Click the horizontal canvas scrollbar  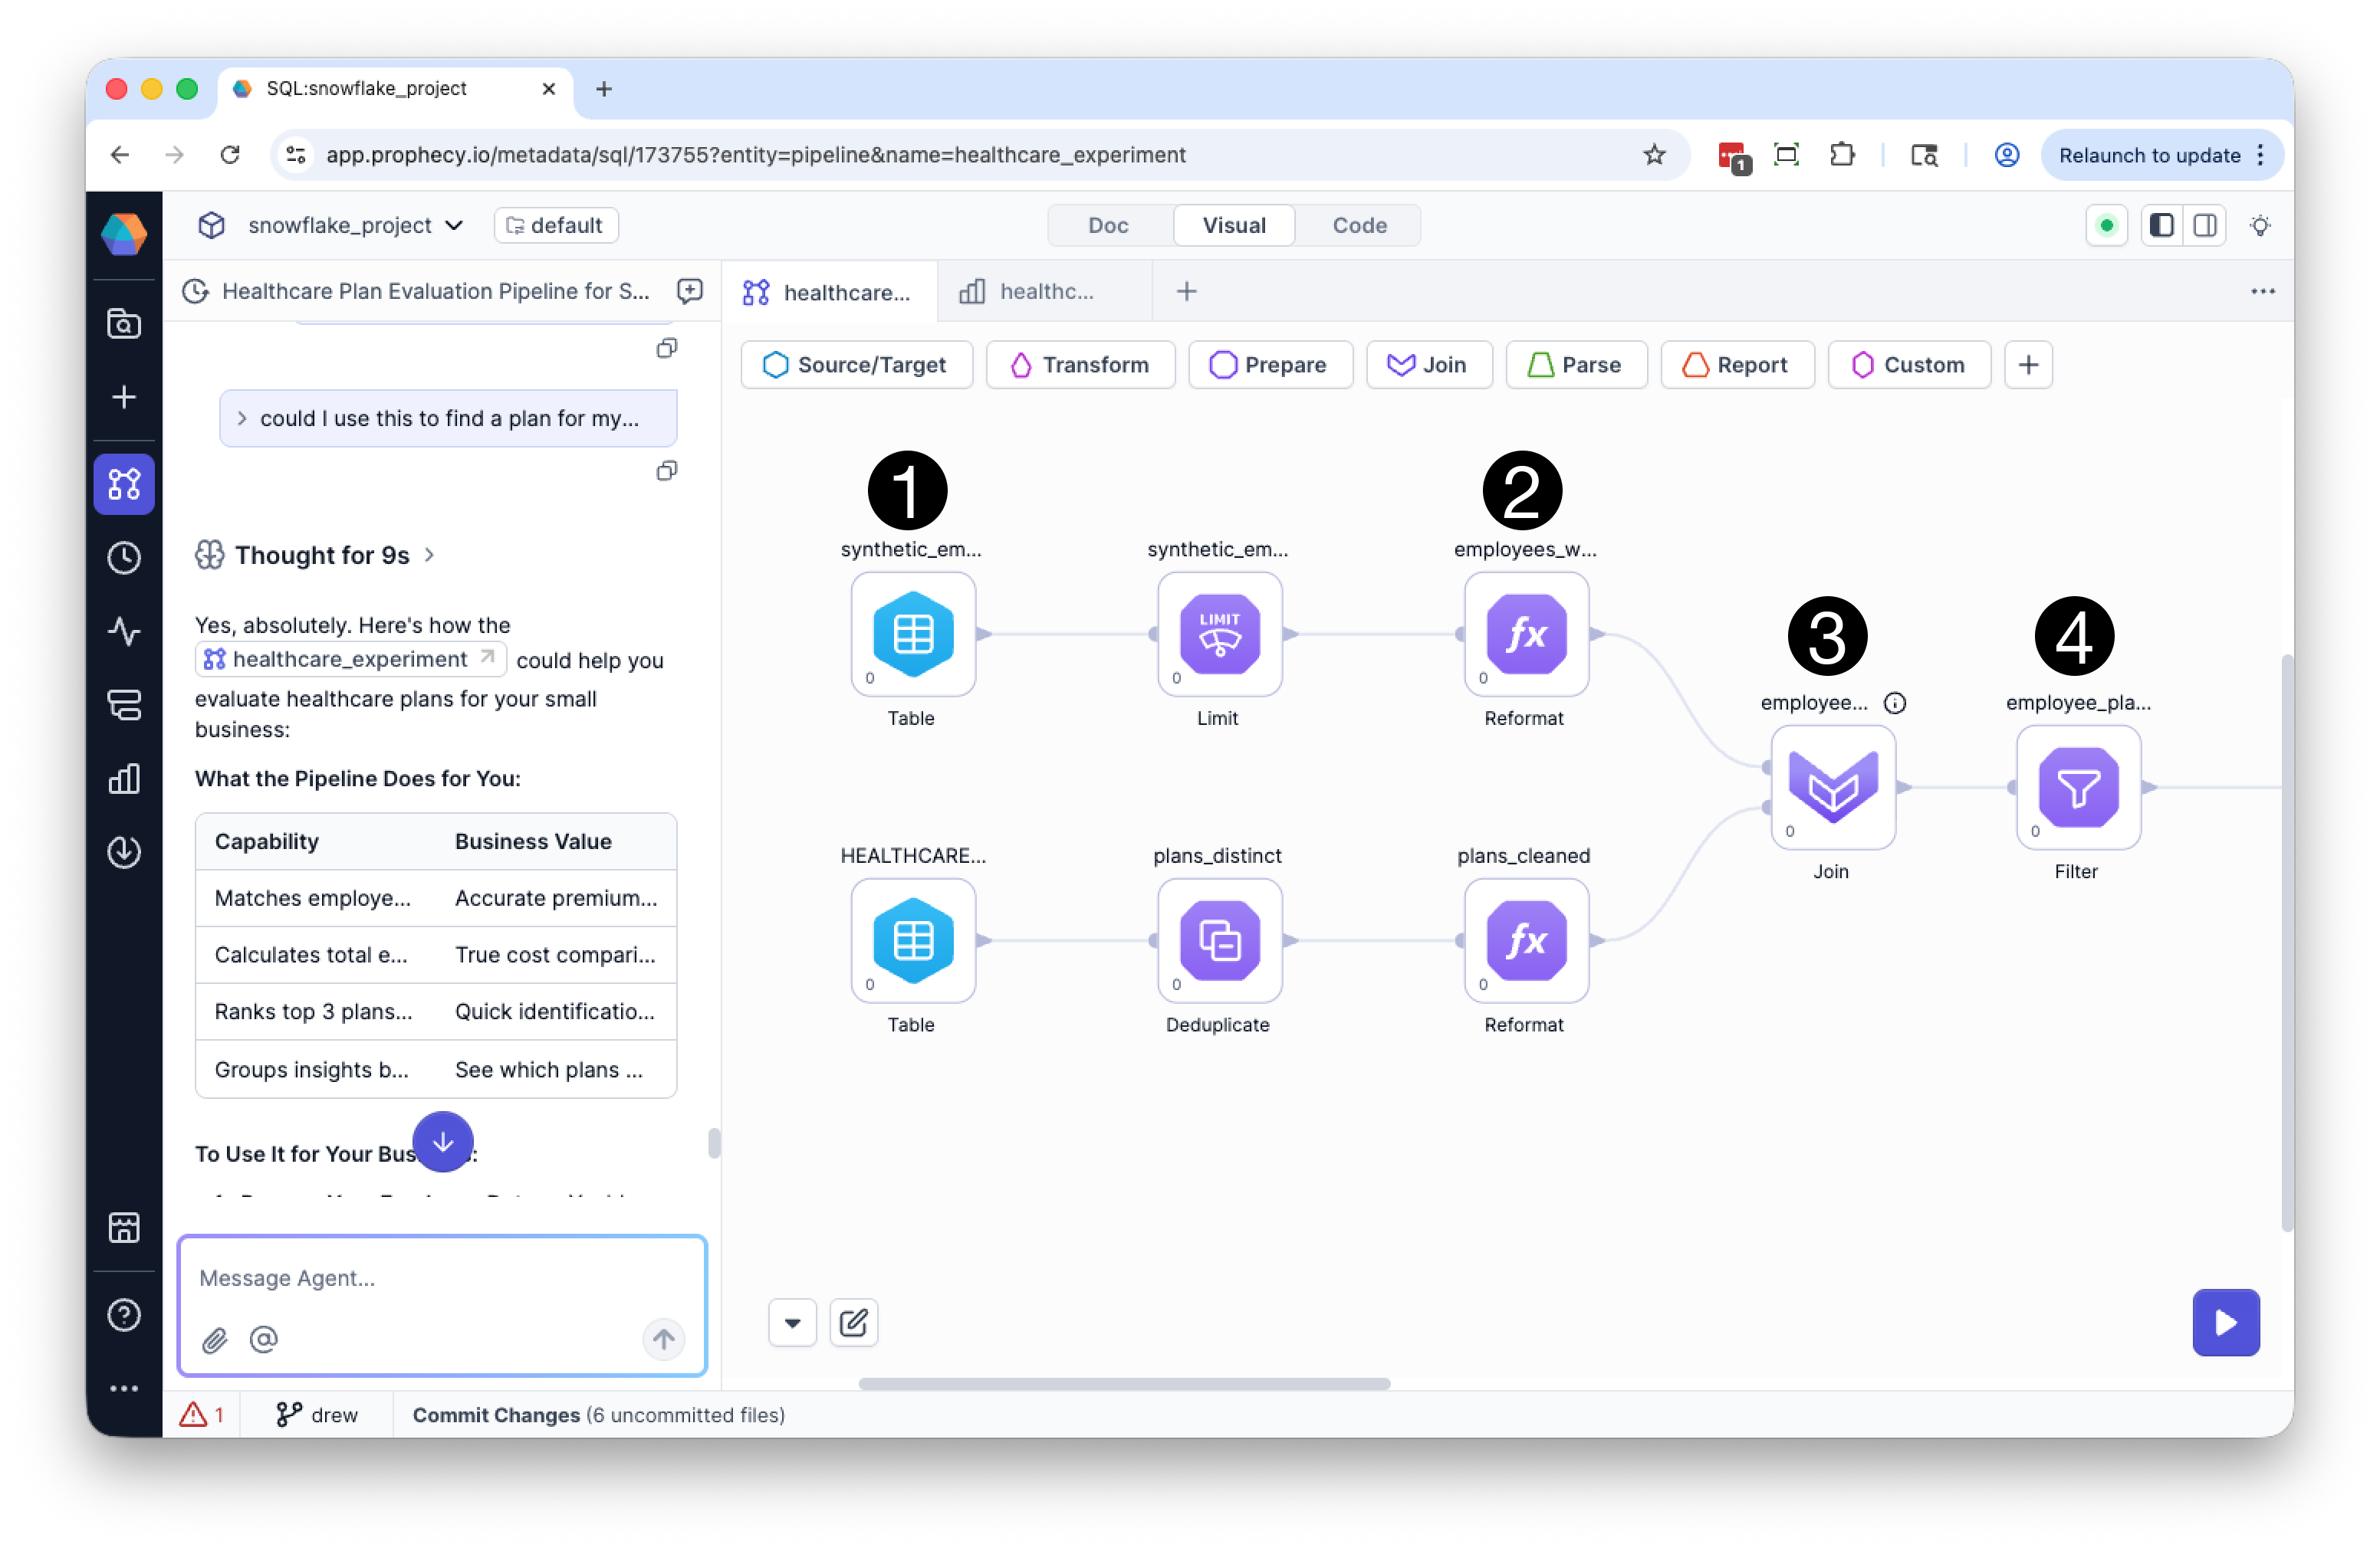coord(1124,1384)
